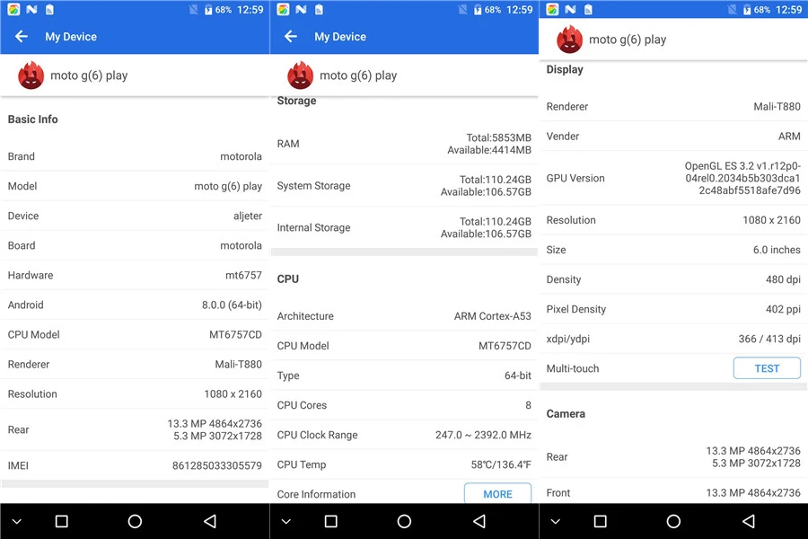
Task: Tap the back triangle in left nav bar
Action: click(210, 521)
